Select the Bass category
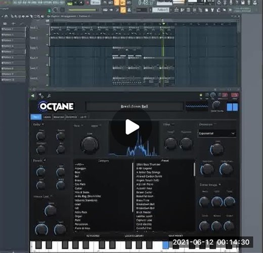This screenshot has width=263, height=253. 77,172
